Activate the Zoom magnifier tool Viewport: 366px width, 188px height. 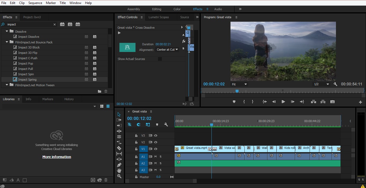pos(119,176)
